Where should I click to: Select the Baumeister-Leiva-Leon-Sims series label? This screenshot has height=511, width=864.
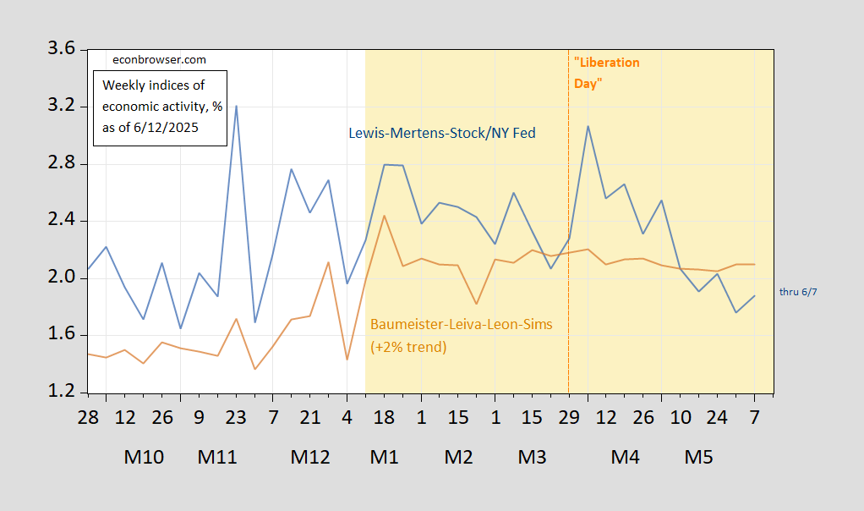tap(461, 325)
